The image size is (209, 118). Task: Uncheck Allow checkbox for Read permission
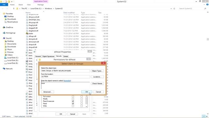click(x=73, y=104)
